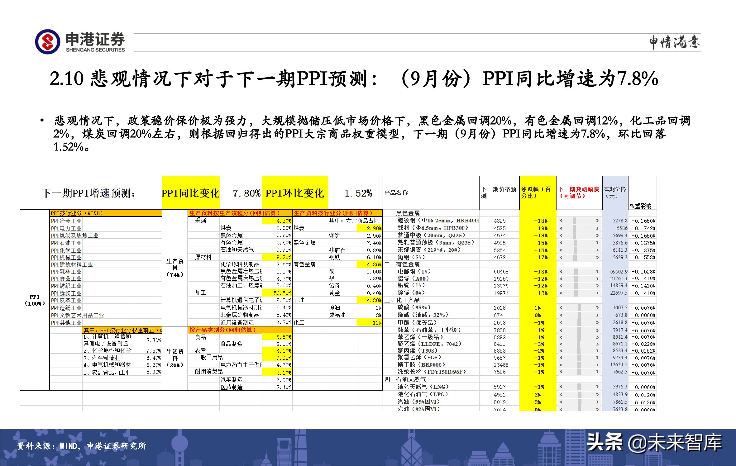Click the 权重影响 column header
Screen dimensions: 736x466
pyautogui.click(x=640, y=206)
